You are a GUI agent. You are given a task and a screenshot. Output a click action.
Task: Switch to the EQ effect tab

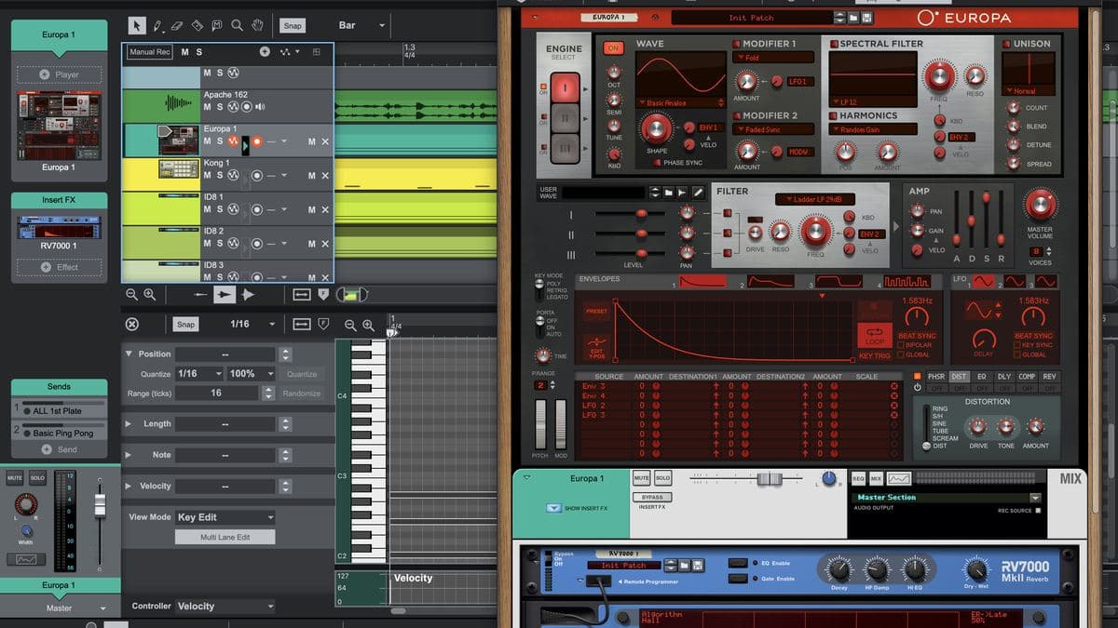coord(980,377)
